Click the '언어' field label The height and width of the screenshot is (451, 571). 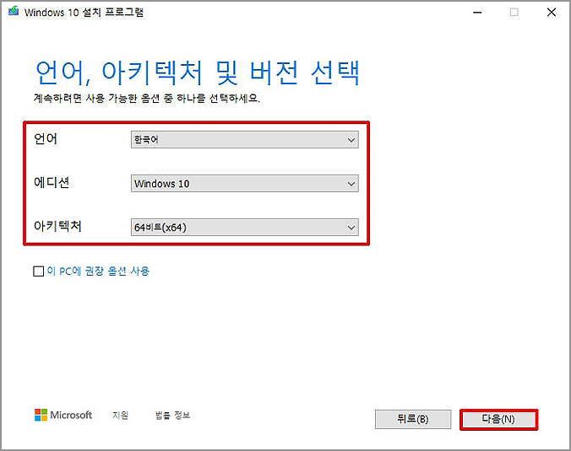[46, 139]
